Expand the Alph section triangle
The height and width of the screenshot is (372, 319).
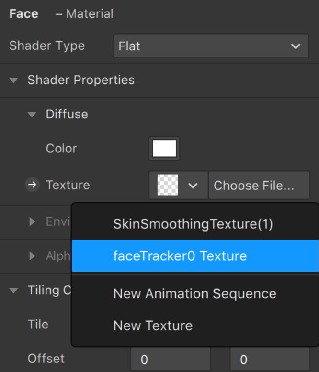coord(32,256)
